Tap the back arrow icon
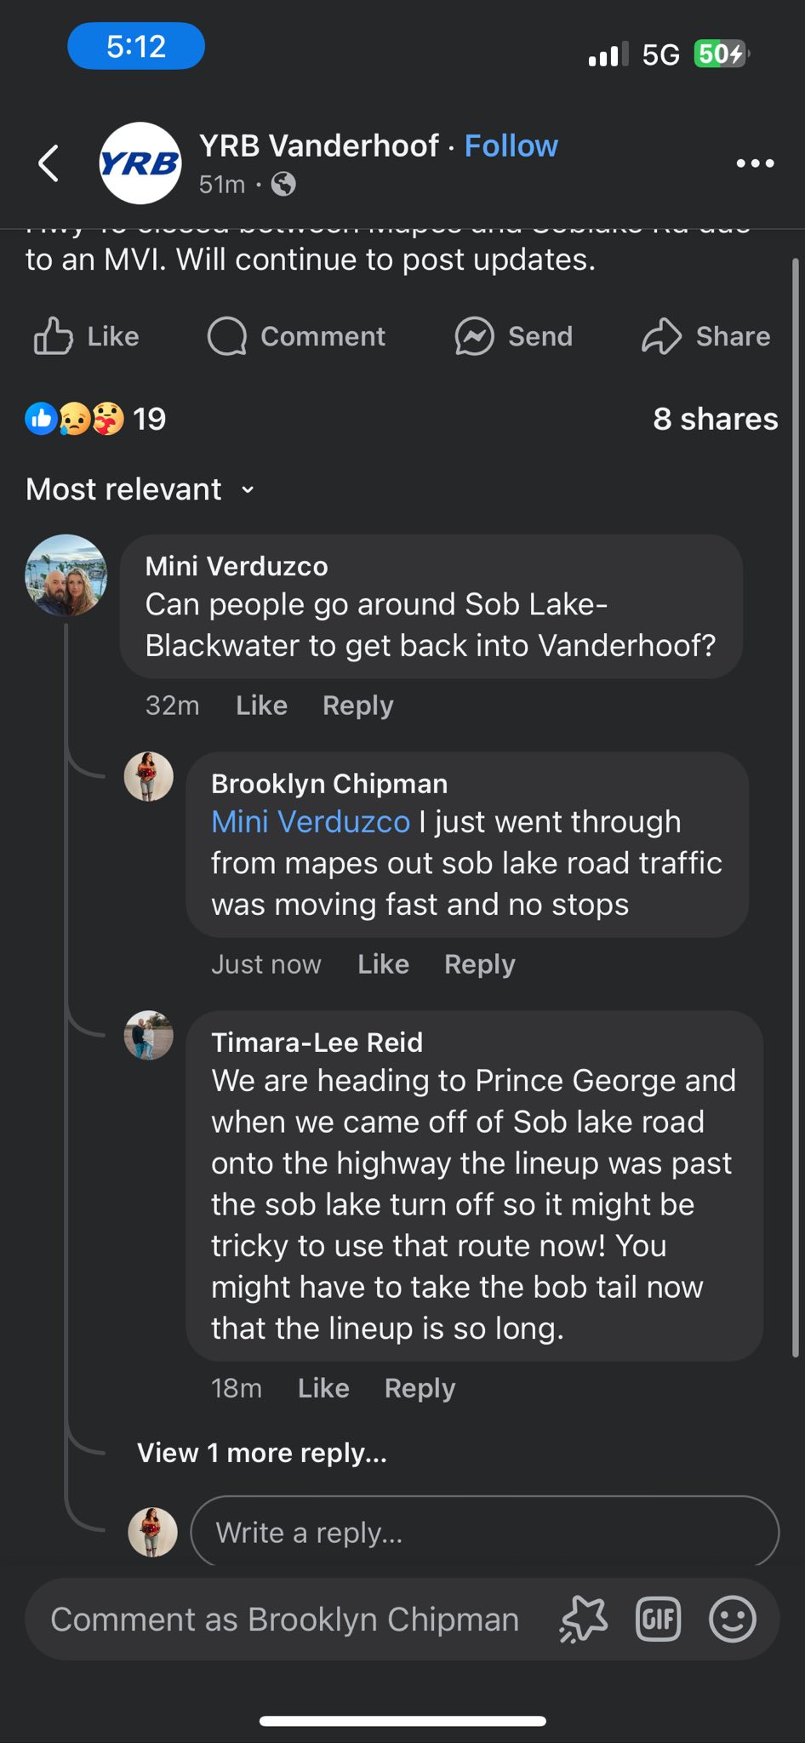 [x=49, y=163]
